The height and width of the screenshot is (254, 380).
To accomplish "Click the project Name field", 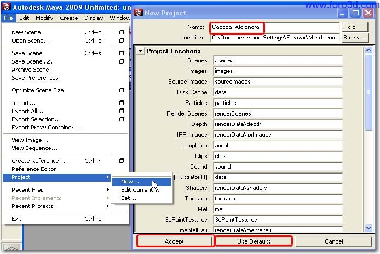I will click(x=275, y=27).
